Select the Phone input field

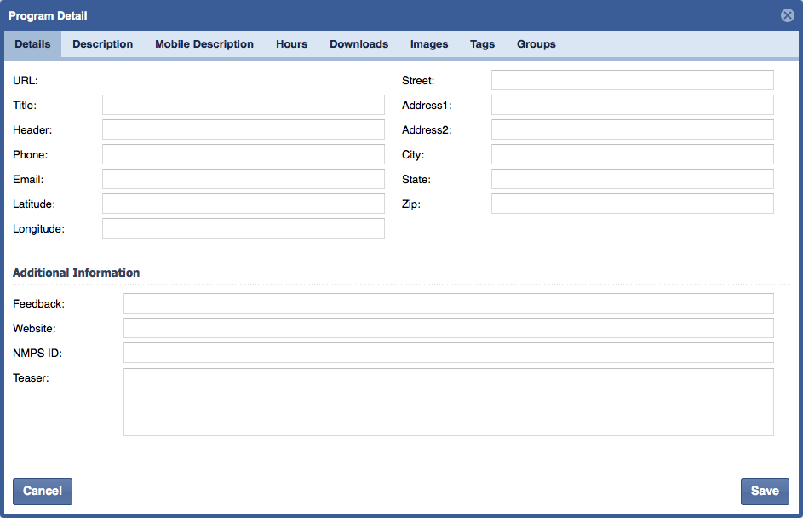pyautogui.click(x=244, y=154)
